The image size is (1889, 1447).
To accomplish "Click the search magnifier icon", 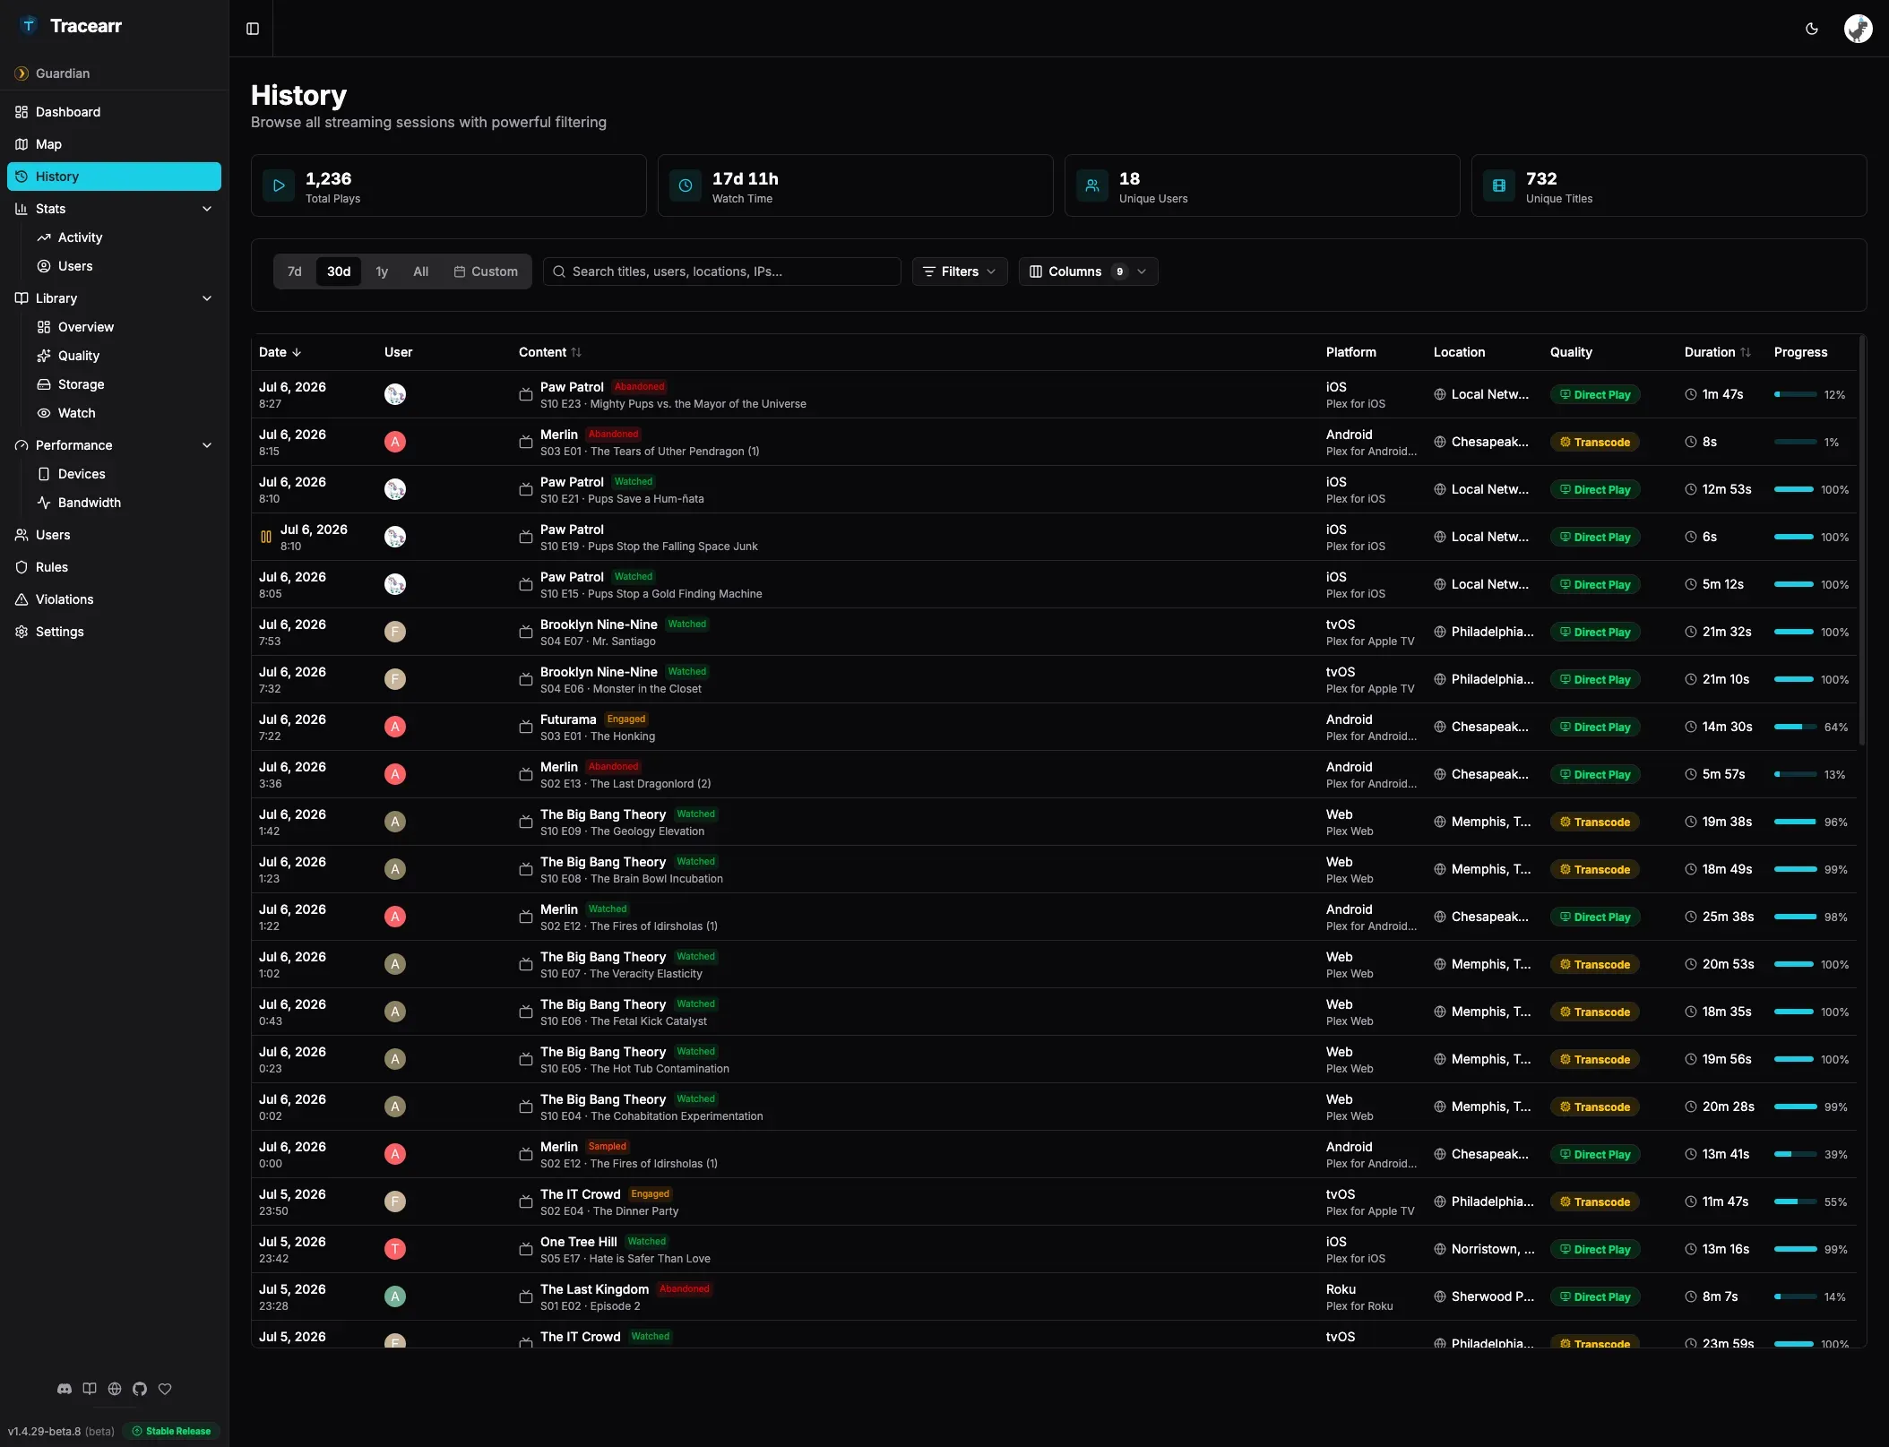I will point(559,271).
